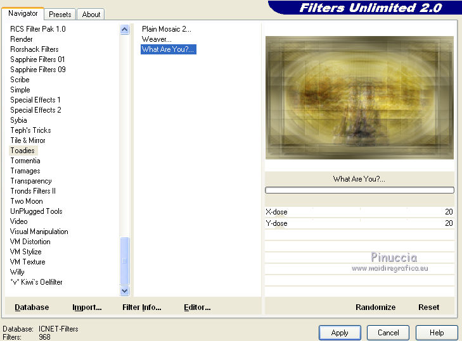Select VM Stylize category
462x341 pixels.
(25, 252)
